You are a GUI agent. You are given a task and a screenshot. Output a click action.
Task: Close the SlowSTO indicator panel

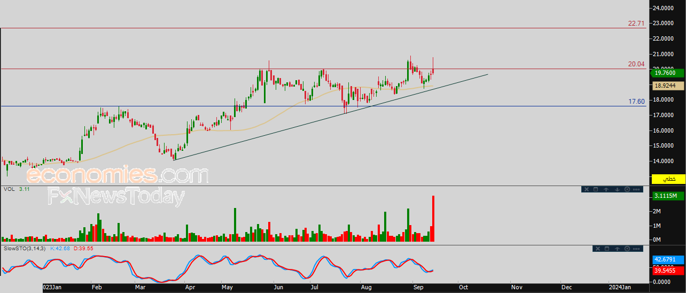[597, 249]
